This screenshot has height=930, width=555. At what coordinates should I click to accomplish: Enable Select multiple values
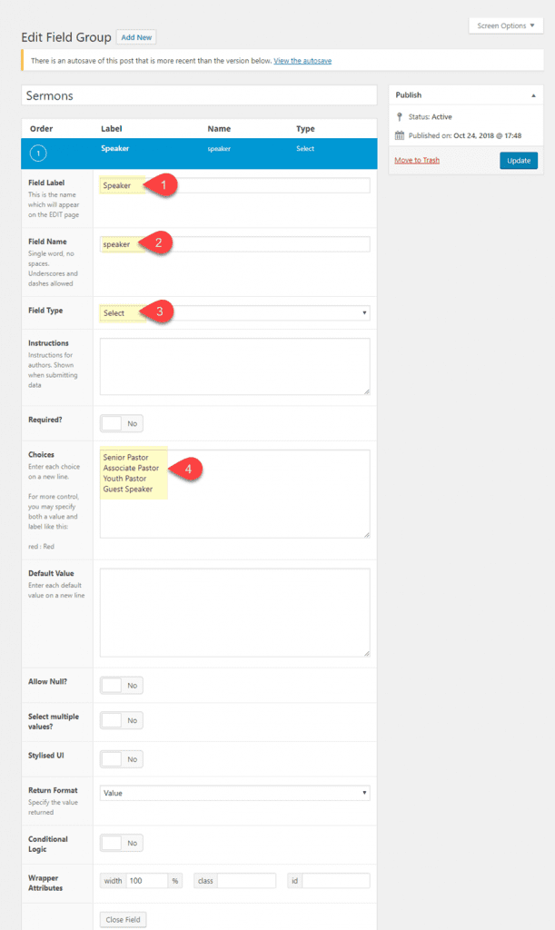(x=121, y=719)
